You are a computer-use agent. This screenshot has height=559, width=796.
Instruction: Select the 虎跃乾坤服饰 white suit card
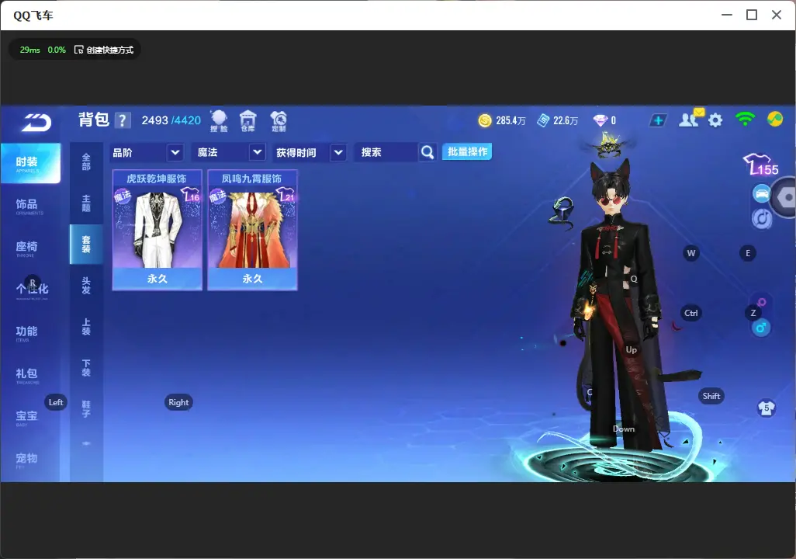click(157, 230)
